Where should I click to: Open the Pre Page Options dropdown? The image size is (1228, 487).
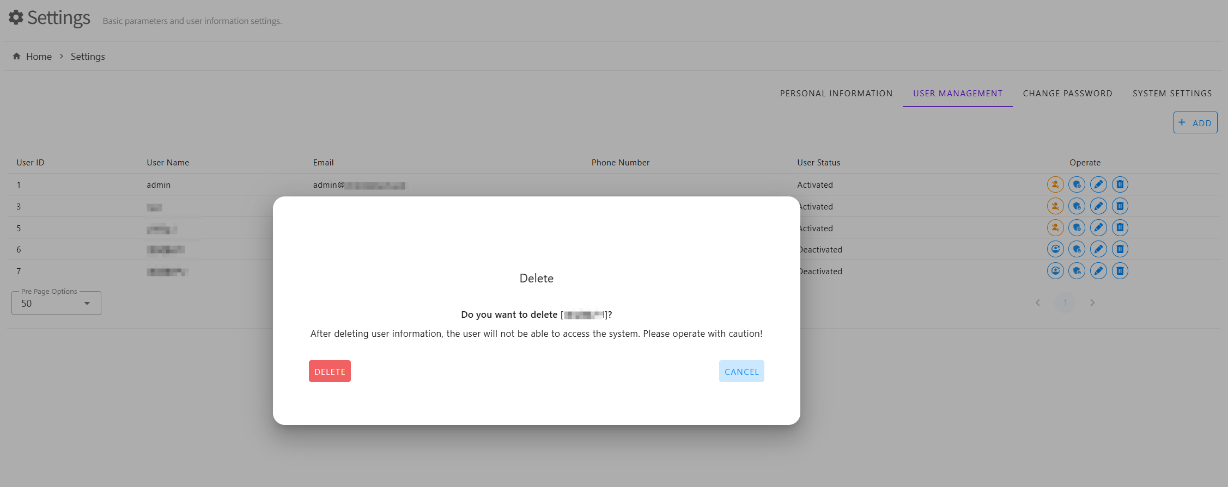[x=56, y=304]
